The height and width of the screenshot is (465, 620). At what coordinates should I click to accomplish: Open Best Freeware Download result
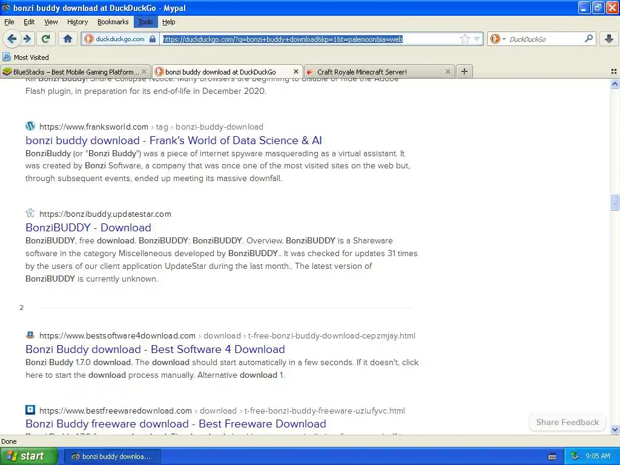[176, 423]
